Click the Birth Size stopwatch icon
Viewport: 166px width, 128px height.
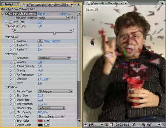coord(15,96)
